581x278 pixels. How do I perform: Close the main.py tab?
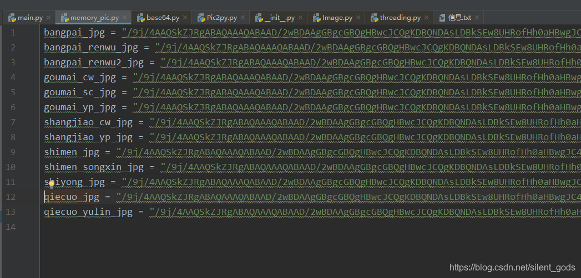pos(48,17)
